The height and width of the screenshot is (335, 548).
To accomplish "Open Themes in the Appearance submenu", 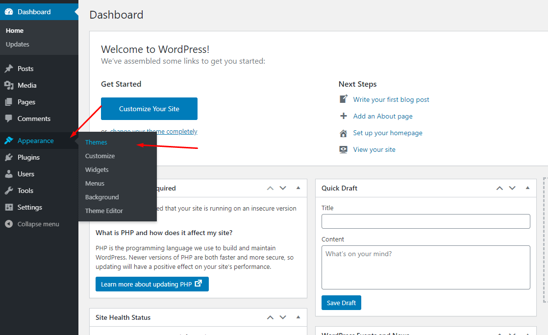I will 96,142.
